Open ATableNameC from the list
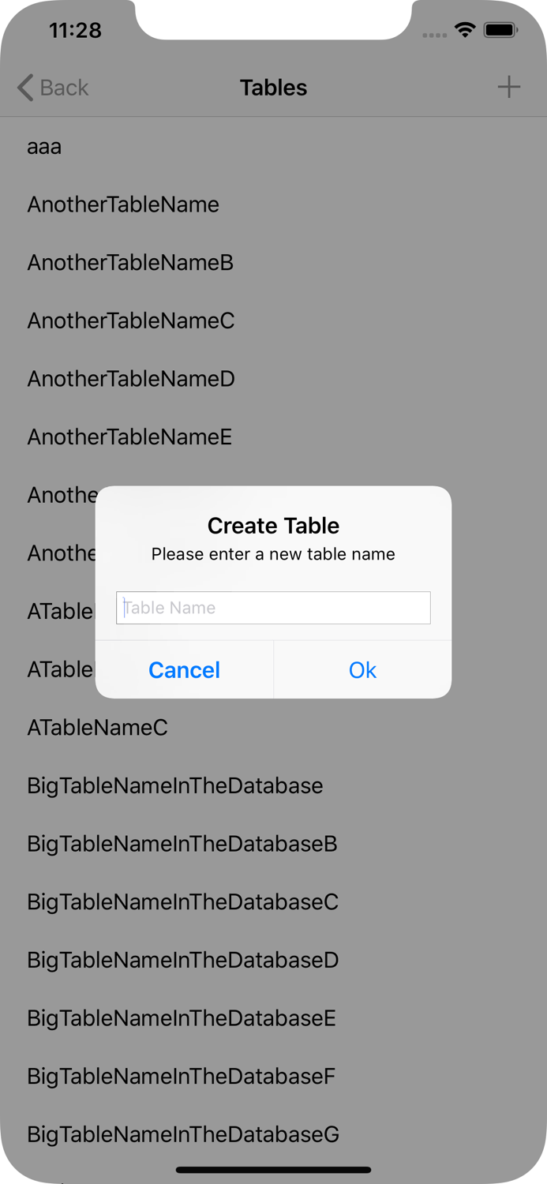Image resolution: width=547 pixels, height=1184 pixels. pyautogui.click(x=97, y=727)
